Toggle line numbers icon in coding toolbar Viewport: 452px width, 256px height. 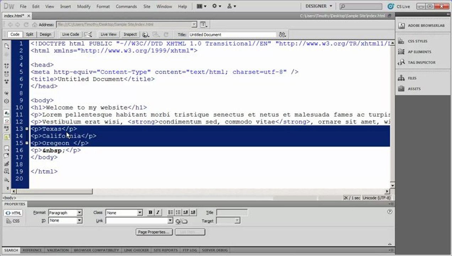6,113
